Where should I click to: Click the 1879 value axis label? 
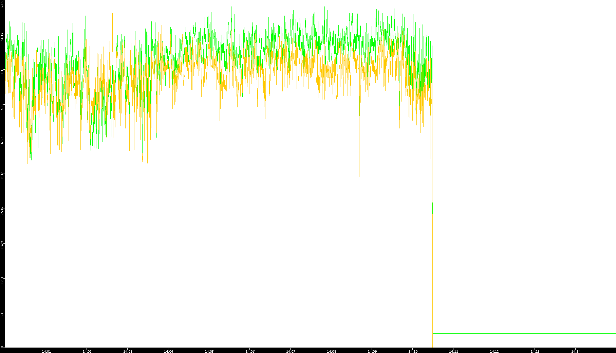[2, 245]
